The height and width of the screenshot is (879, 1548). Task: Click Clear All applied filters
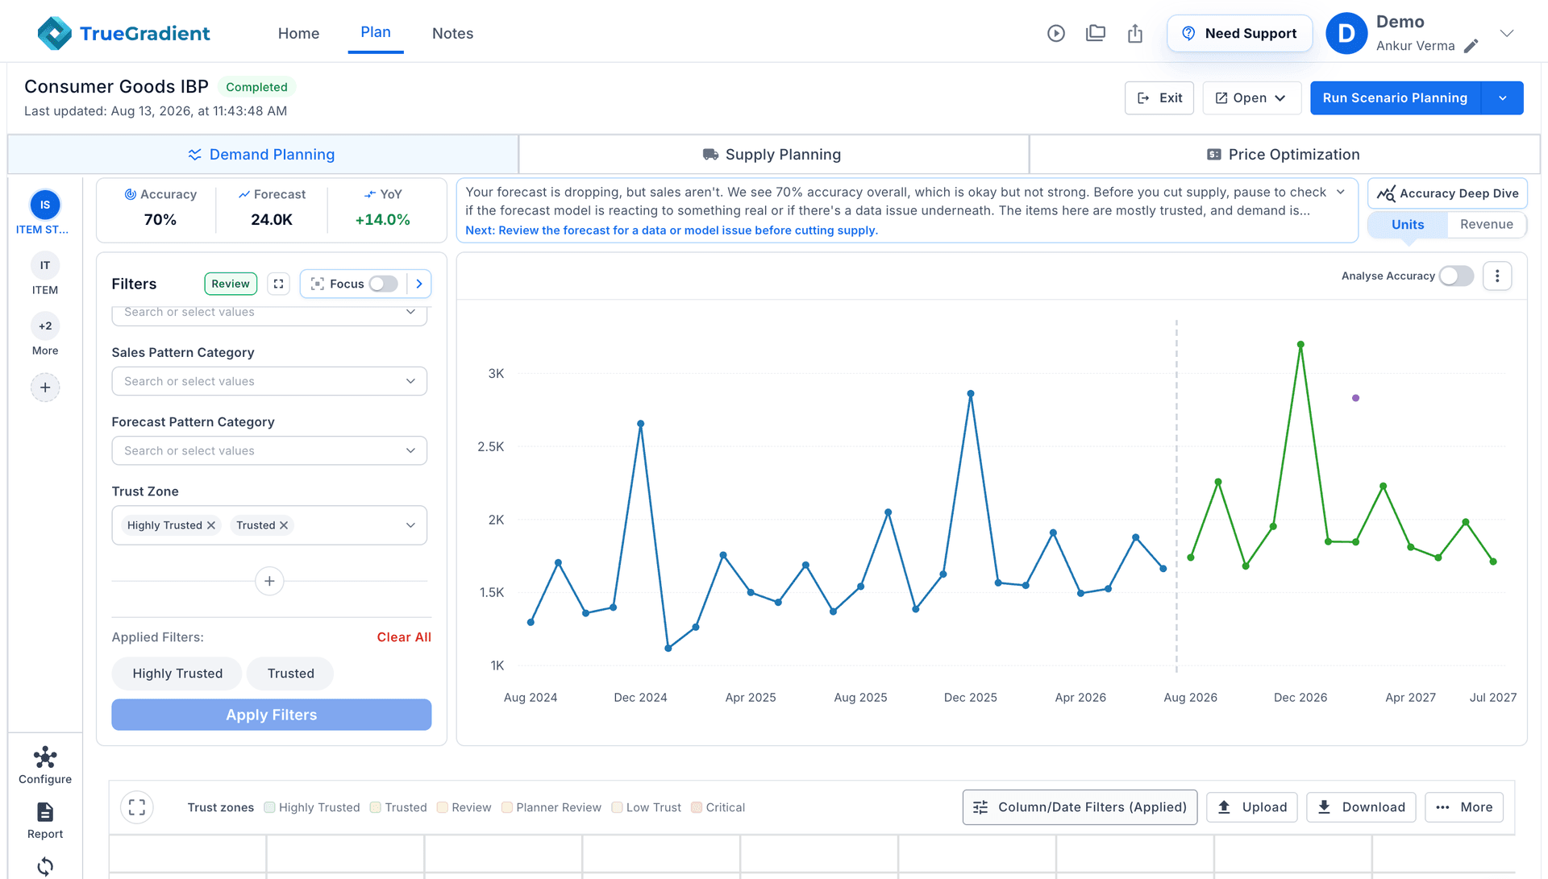click(x=404, y=637)
